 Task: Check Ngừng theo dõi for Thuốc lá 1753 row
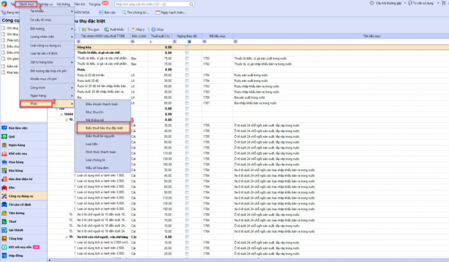point(187,58)
